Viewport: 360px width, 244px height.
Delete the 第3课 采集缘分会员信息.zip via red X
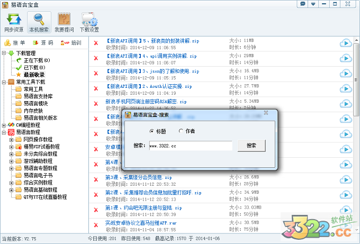[96, 179]
